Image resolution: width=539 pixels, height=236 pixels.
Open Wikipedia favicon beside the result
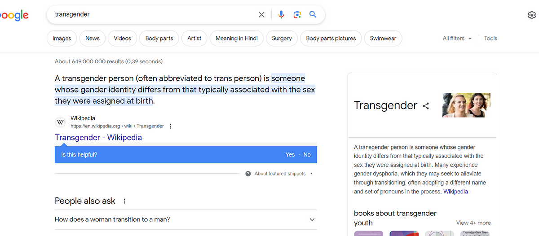(60, 122)
